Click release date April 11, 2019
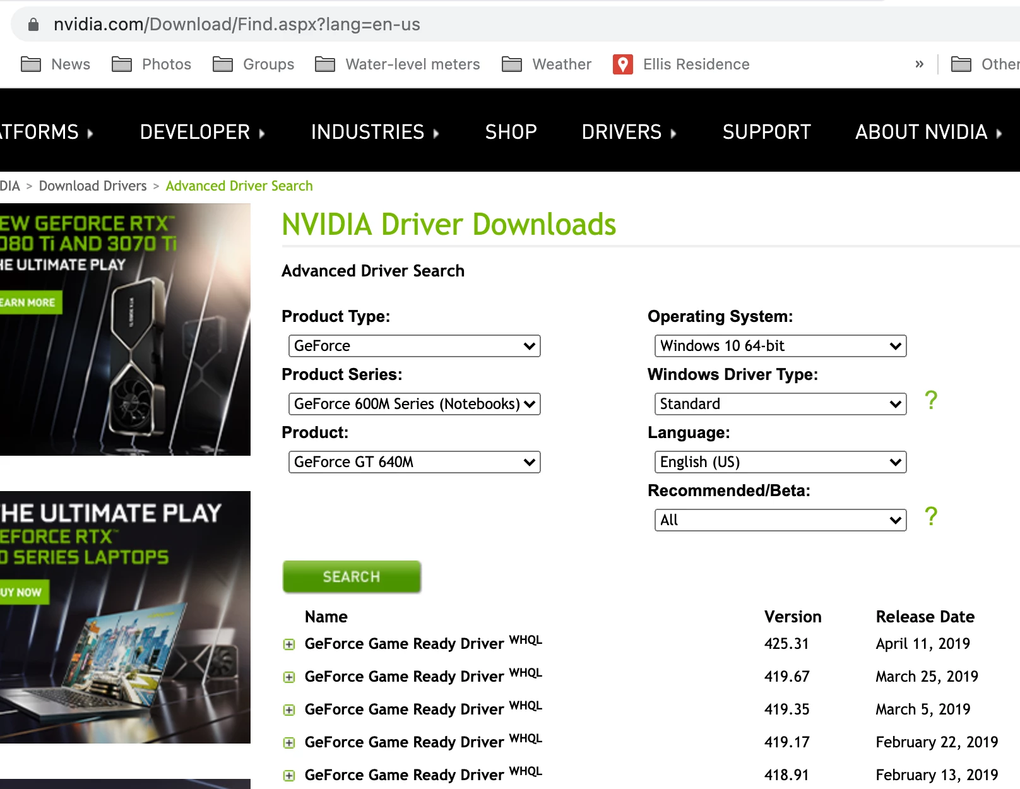Image resolution: width=1020 pixels, height=789 pixels. (x=923, y=644)
